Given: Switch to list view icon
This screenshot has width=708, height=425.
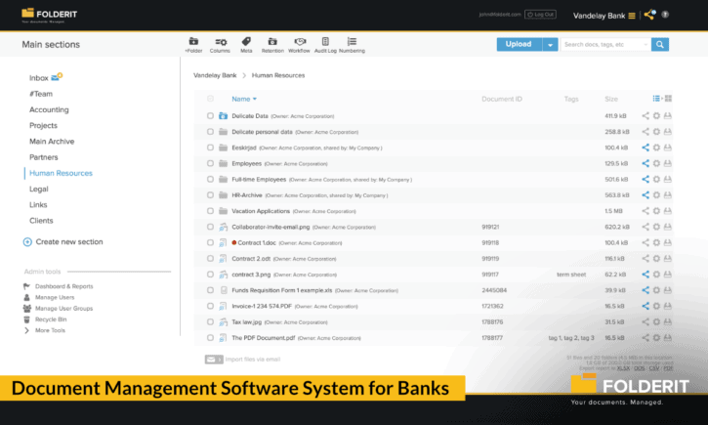Looking at the screenshot, I should point(656,99).
